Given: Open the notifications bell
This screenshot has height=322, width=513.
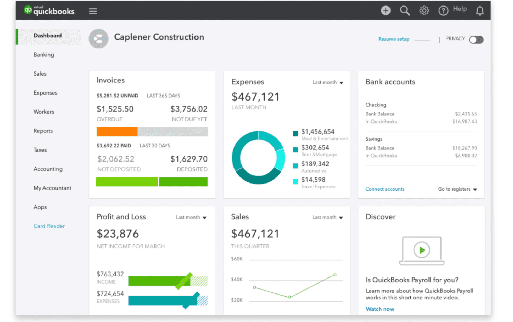Looking at the screenshot, I should coord(480,11).
